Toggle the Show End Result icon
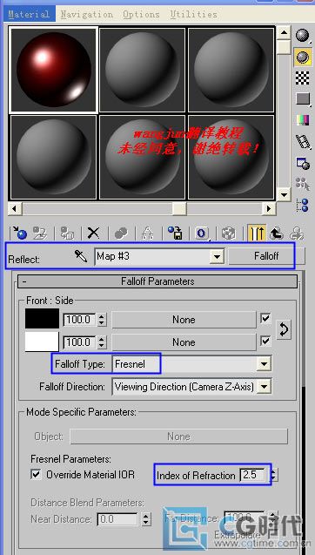The image size is (315, 555). (x=257, y=234)
